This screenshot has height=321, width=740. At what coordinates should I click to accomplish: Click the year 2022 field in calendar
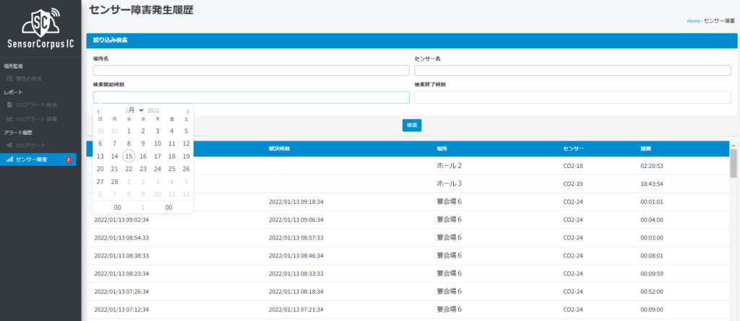click(x=153, y=110)
